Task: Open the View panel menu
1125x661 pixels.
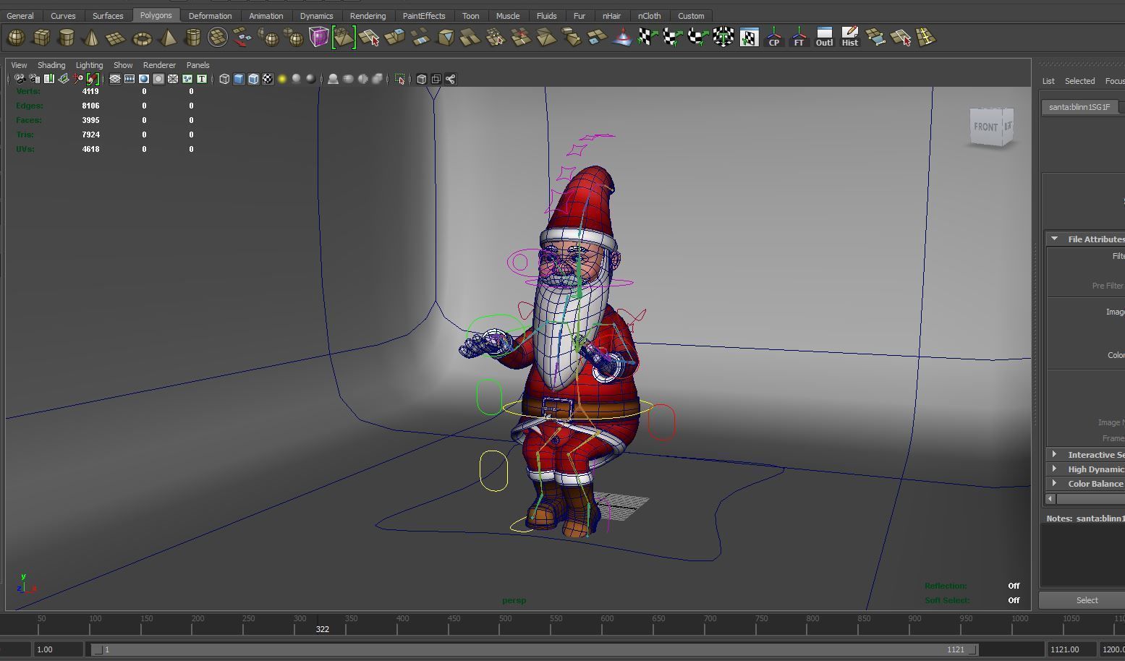Action: pos(19,65)
